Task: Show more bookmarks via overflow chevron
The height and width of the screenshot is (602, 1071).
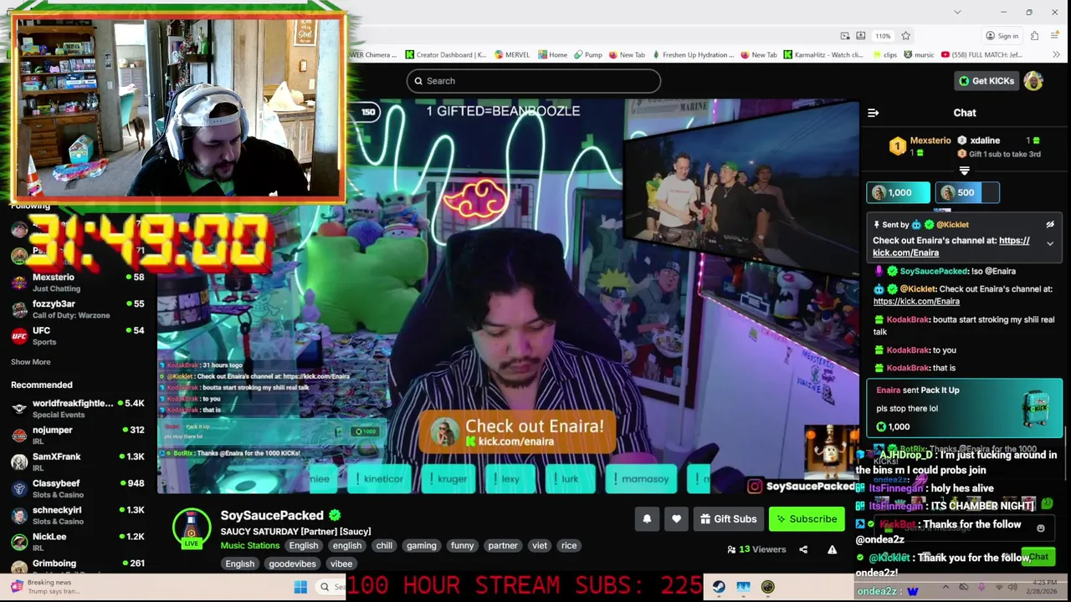Action: (1057, 55)
